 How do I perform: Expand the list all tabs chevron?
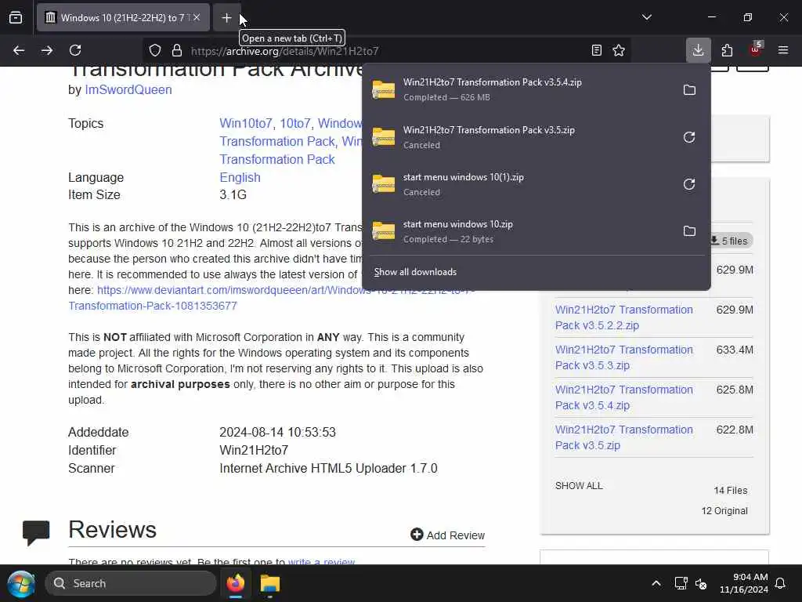click(x=646, y=17)
